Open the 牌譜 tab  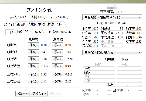[51, 24]
